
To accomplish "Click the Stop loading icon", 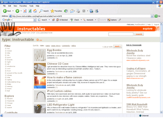I will pyautogui.click(x=25, y=11).
